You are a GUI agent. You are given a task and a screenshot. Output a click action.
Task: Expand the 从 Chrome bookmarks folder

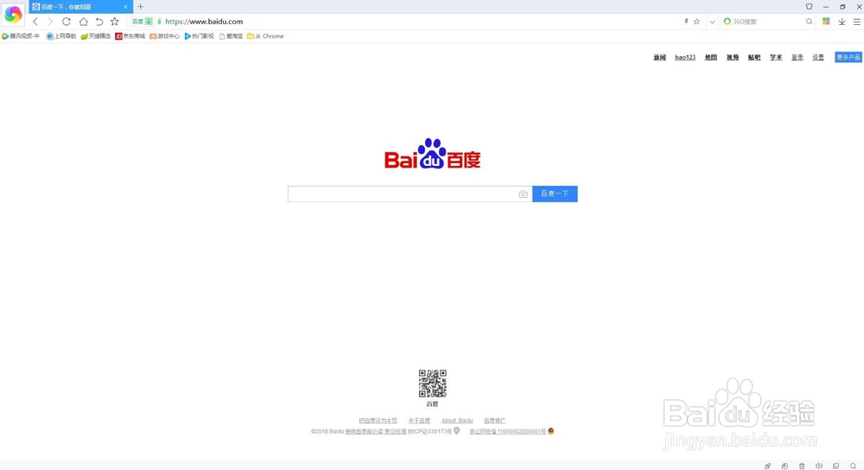[265, 35]
